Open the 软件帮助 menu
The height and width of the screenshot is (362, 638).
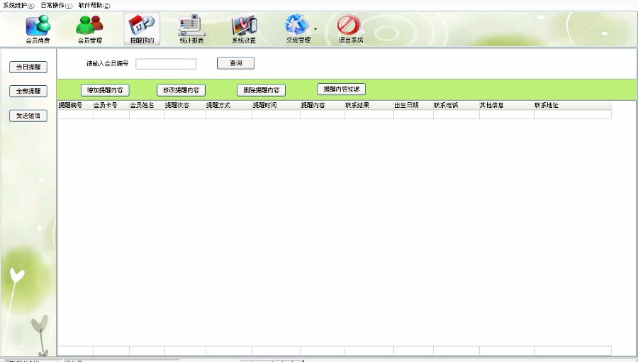(x=94, y=5)
